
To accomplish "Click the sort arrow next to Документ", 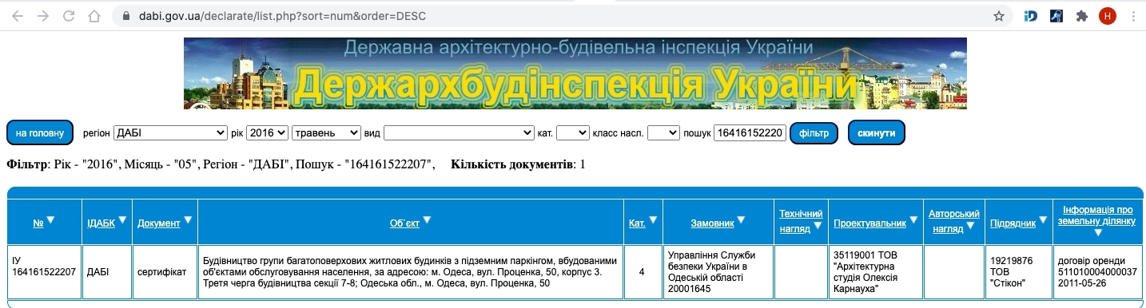I will tap(188, 220).
